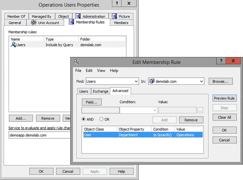
Task: Click the Remove button in Advanced tab
Action: tap(191, 120)
